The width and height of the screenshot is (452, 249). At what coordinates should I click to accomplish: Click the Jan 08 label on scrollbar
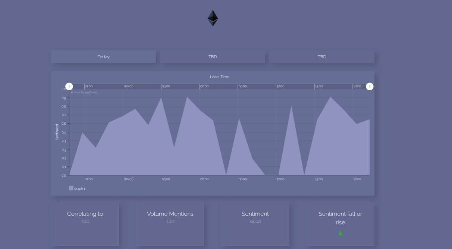[x=128, y=86]
